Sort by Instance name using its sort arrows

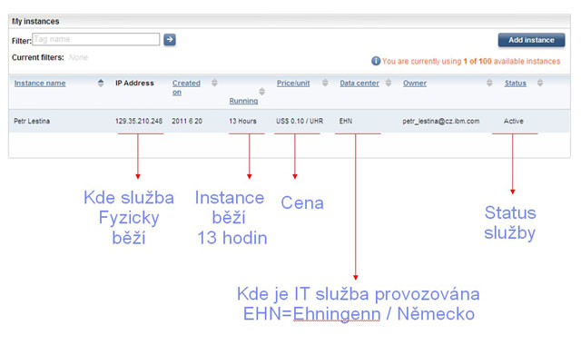click(101, 83)
